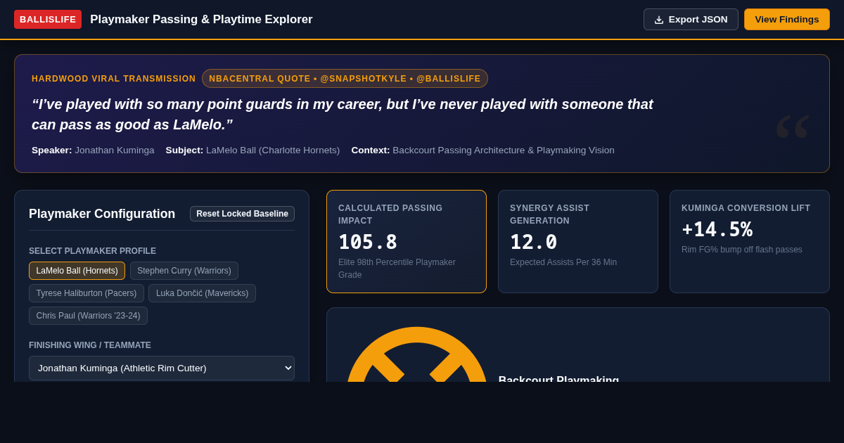Click the Hardwood Viral Transmission label
The image size is (844, 443).
(x=114, y=79)
